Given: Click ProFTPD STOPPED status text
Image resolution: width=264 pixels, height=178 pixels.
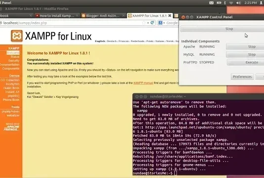Looking at the screenshot, I should point(207,62).
